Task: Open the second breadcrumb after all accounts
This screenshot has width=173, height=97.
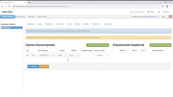Action: tap(21, 17)
